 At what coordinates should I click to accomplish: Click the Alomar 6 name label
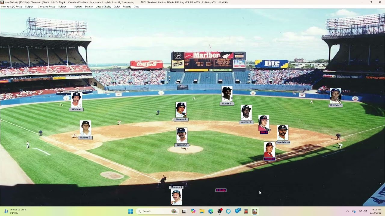click(x=246, y=122)
